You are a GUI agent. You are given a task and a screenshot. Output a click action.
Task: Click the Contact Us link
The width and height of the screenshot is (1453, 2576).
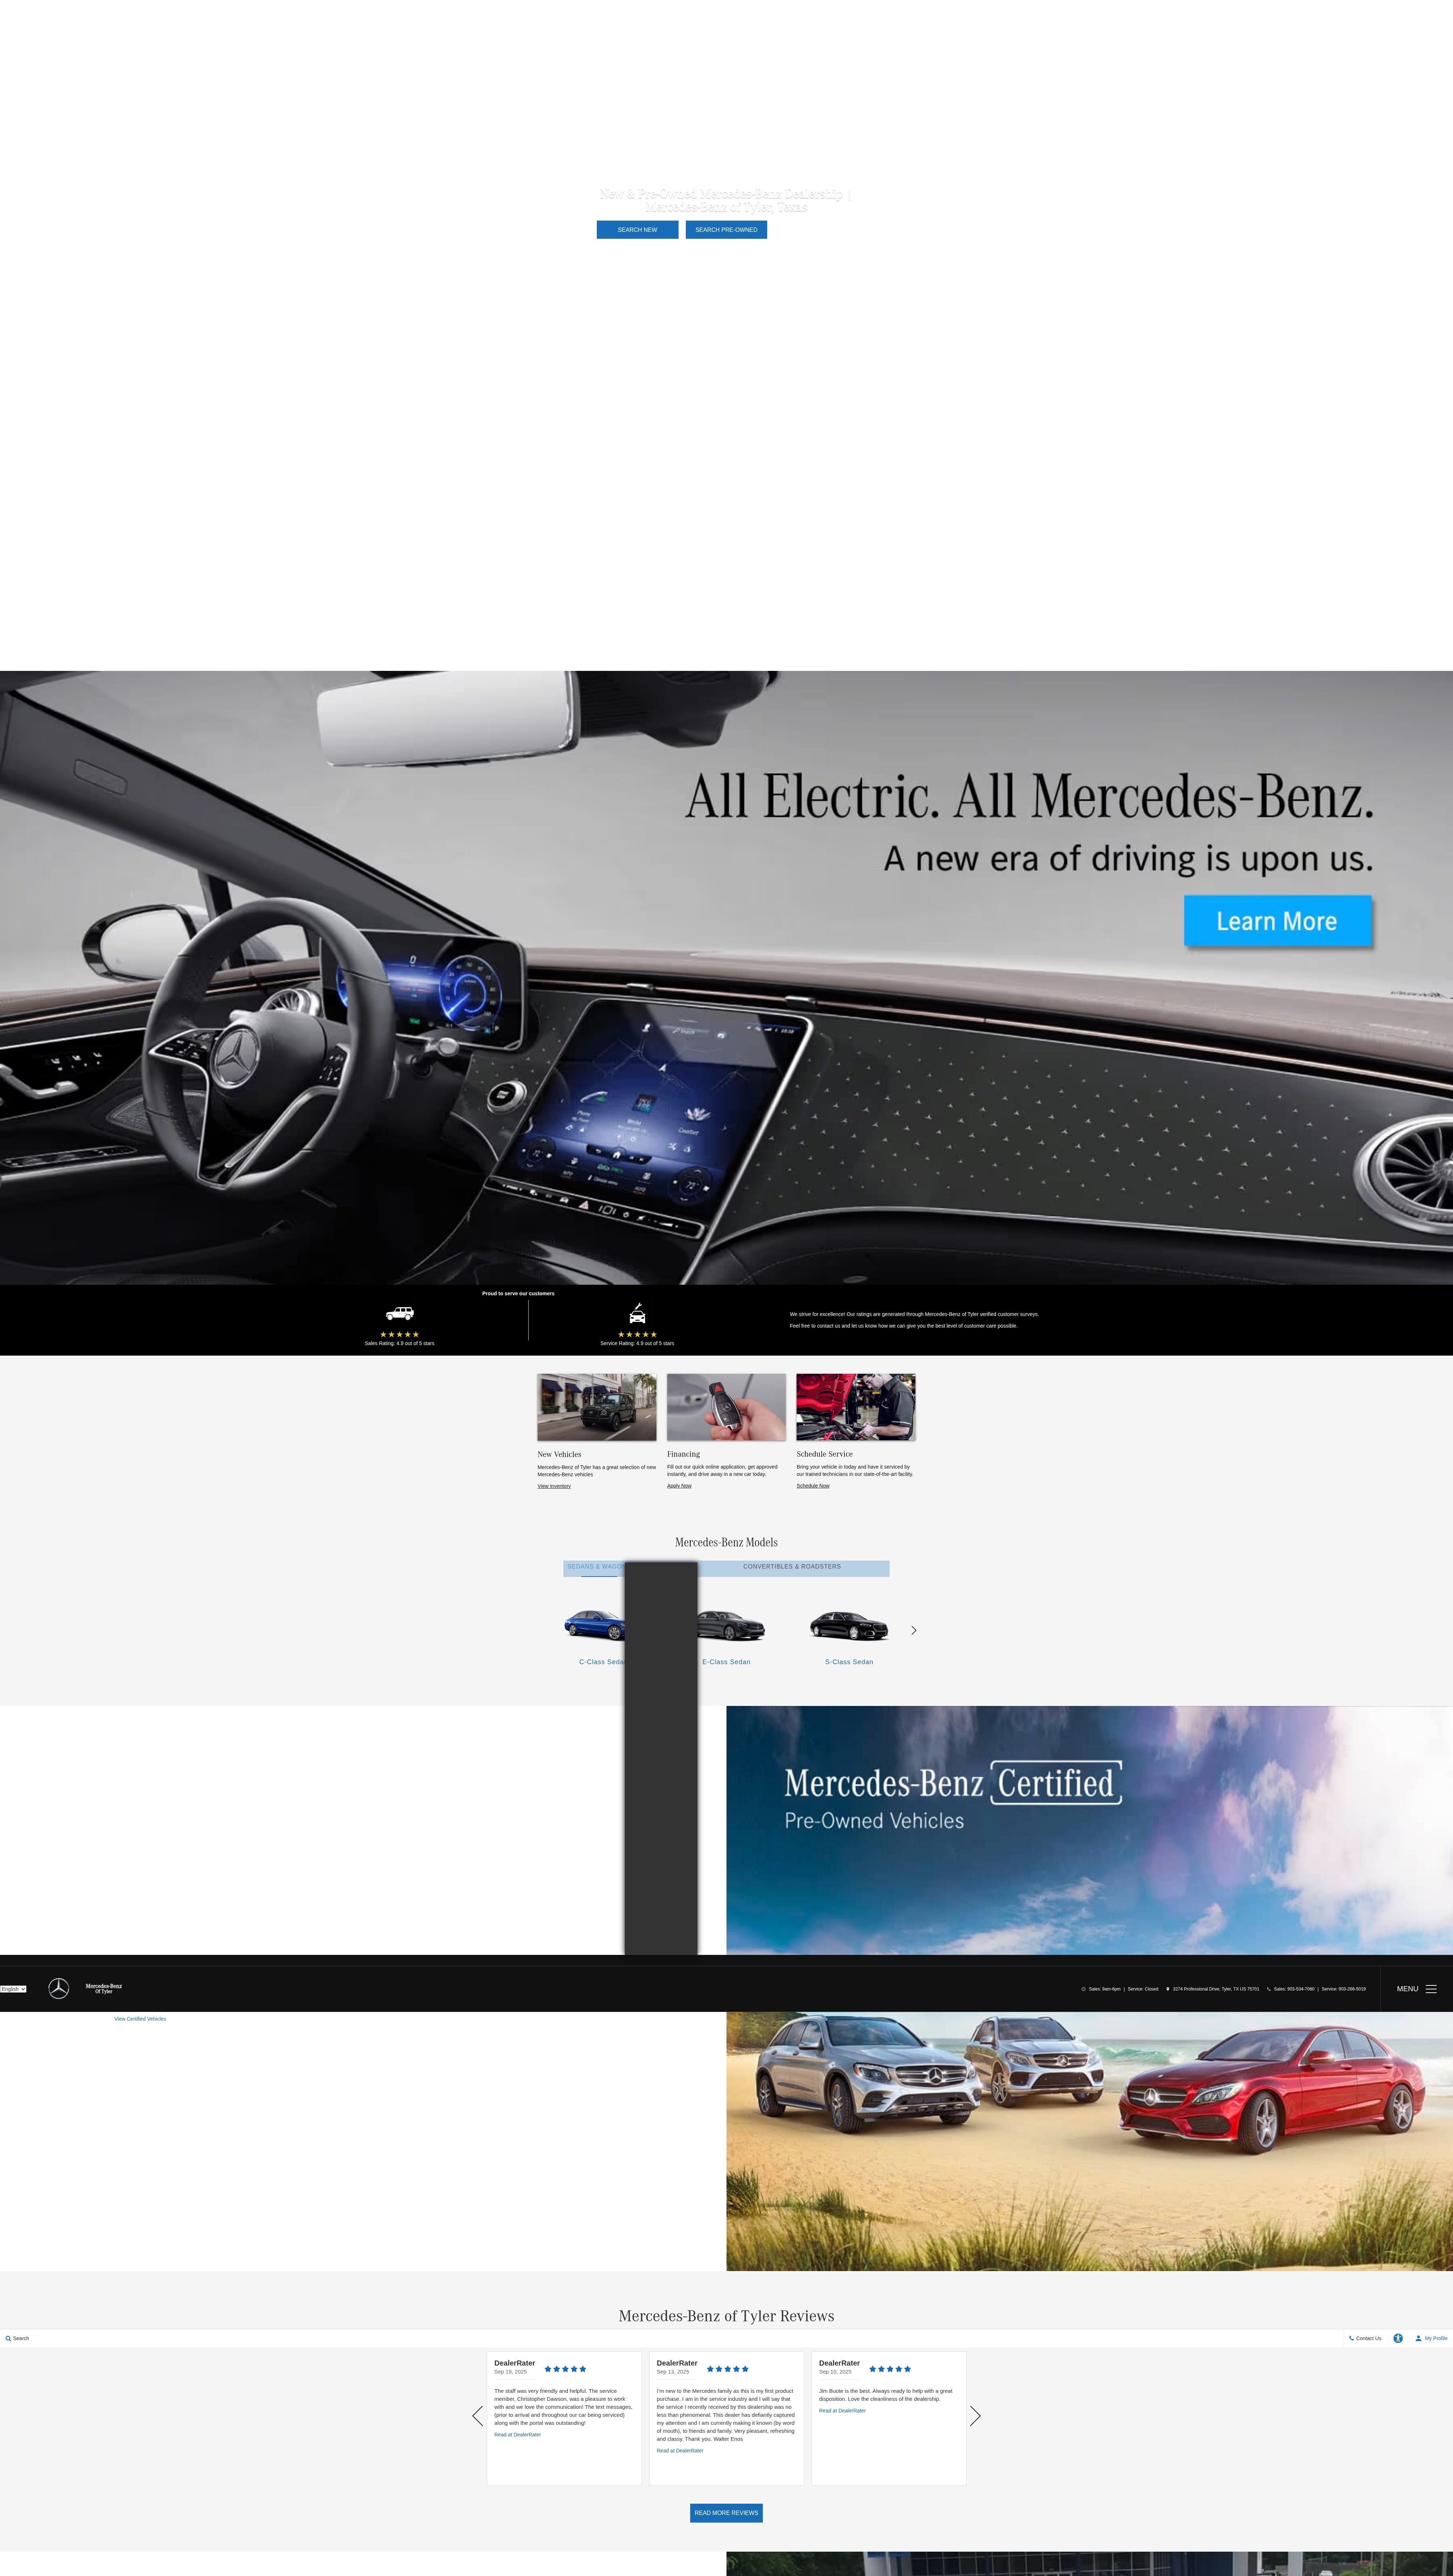[x=1365, y=2338]
